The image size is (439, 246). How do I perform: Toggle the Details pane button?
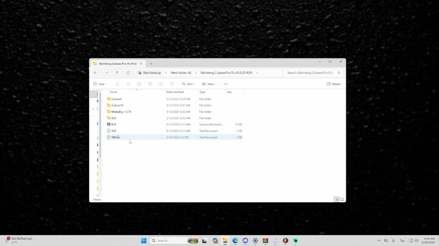334,84
